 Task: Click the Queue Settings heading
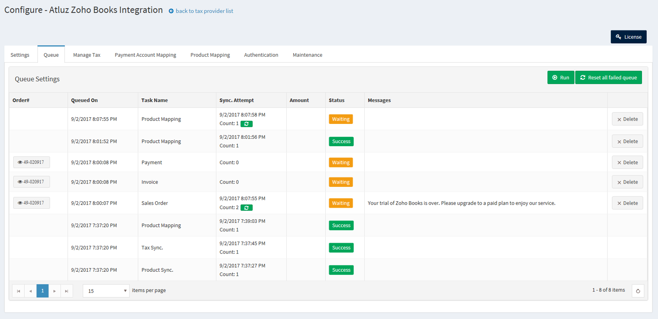[37, 79]
